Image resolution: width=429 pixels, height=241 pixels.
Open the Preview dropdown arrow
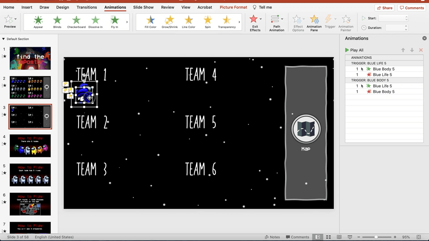[x=15, y=19]
